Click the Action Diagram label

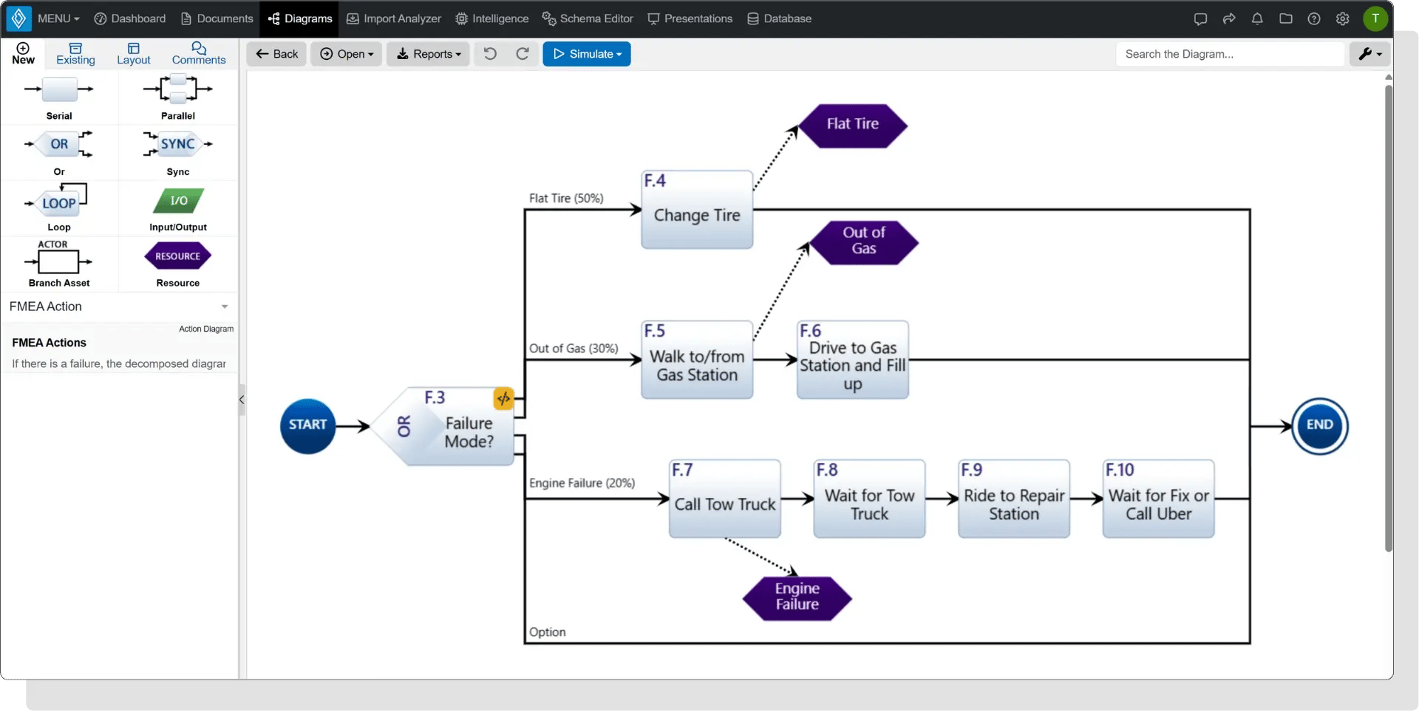(206, 329)
